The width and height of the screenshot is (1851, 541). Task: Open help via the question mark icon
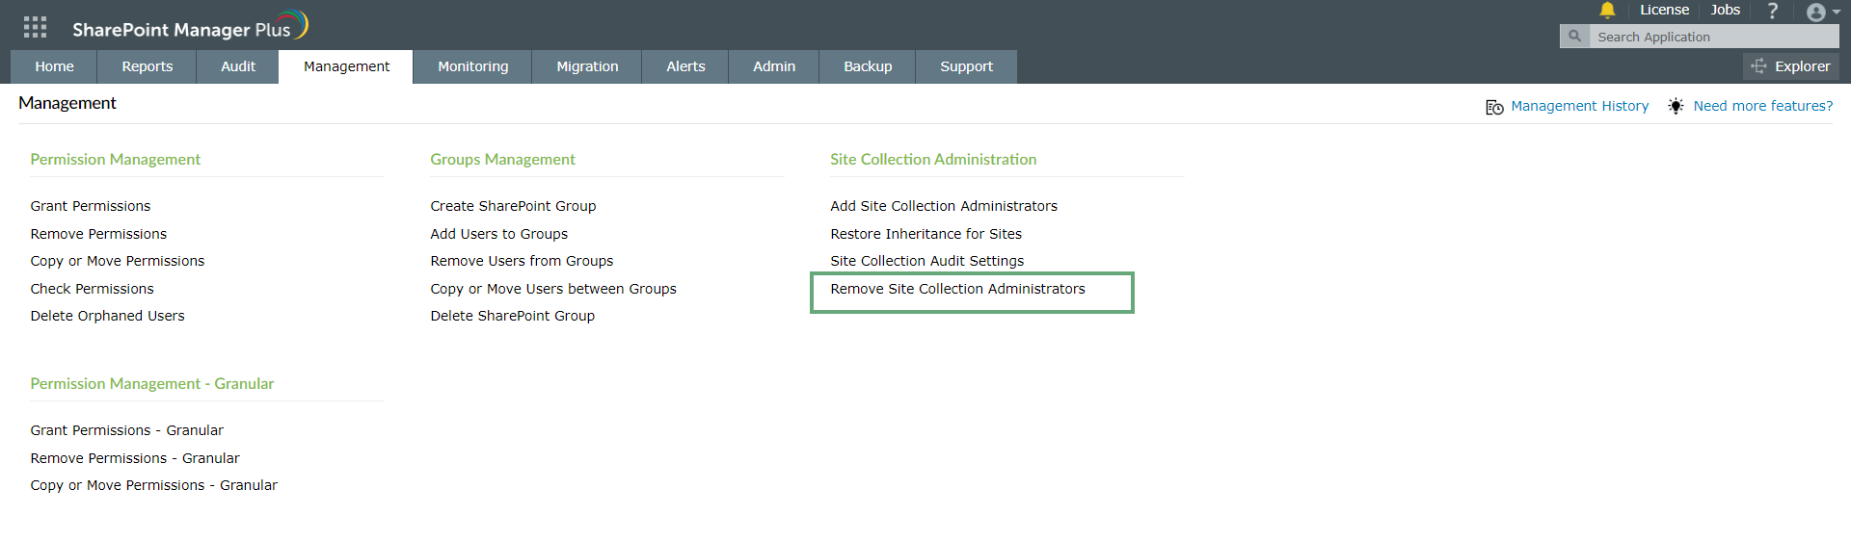coord(1772,11)
